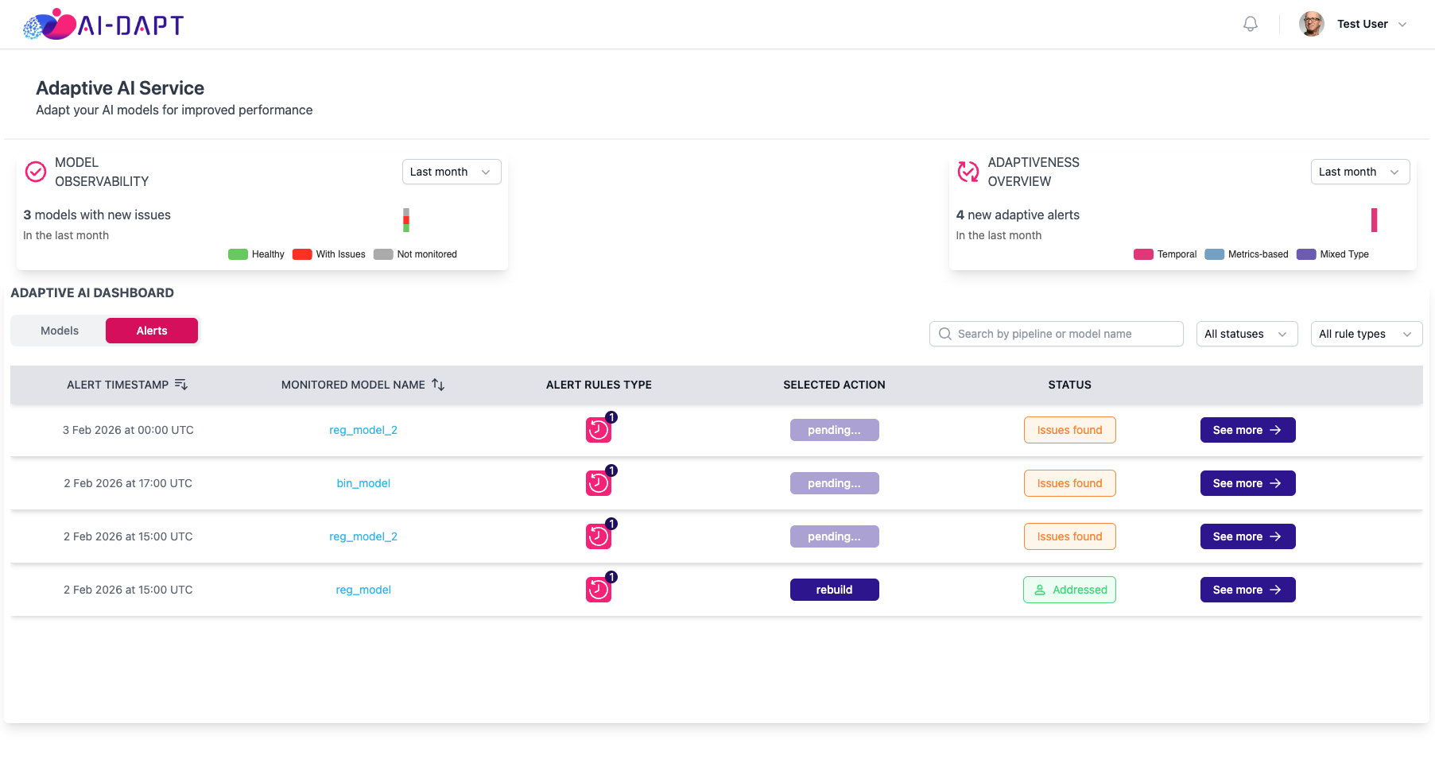Viewport: 1435px width, 782px height.
Task: Click the Adaptiveness Overview cycle icon
Action: coord(968,172)
